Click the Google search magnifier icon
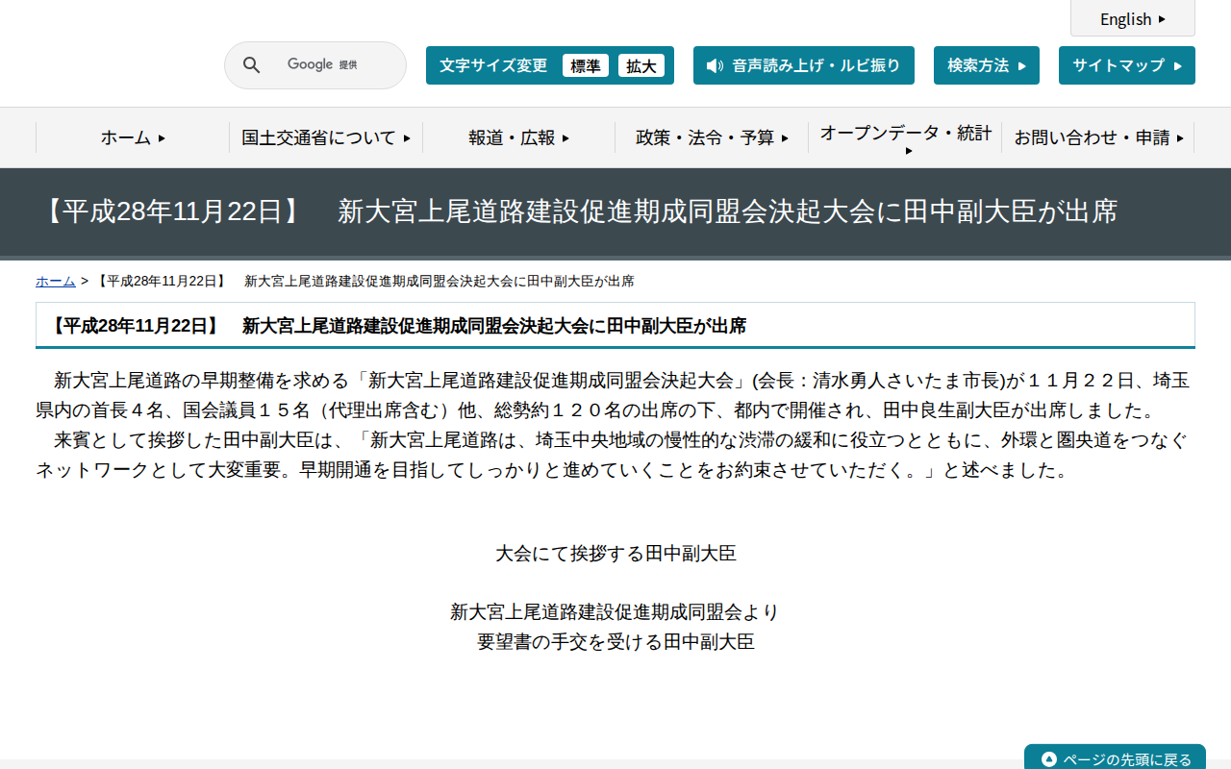1231x769 pixels. click(251, 64)
